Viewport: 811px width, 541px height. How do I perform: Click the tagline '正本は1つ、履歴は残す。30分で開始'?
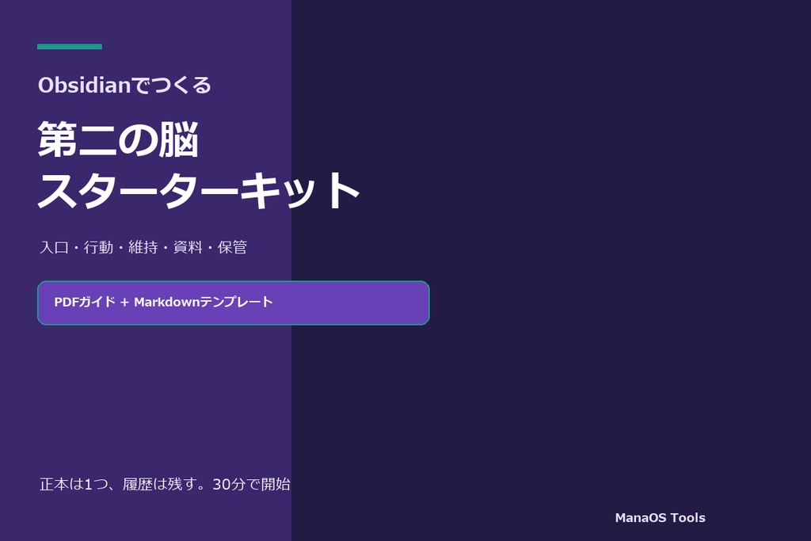(x=165, y=484)
